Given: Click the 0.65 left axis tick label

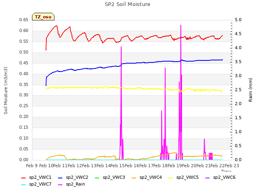Looking at the screenshot, I should [x=24, y=20].
